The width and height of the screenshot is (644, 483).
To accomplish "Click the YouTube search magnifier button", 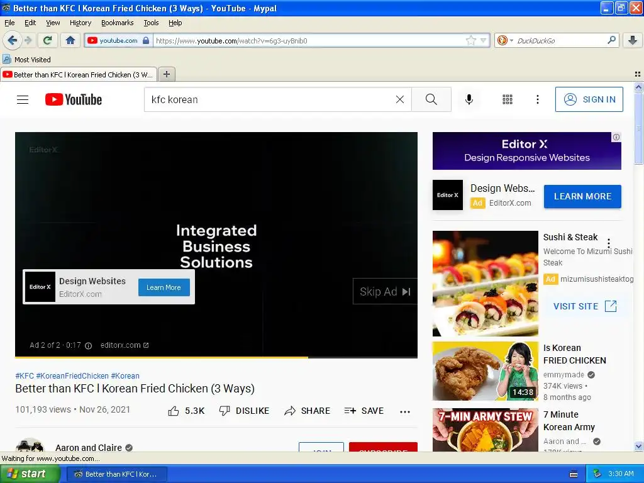I will (x=431, y=99).
